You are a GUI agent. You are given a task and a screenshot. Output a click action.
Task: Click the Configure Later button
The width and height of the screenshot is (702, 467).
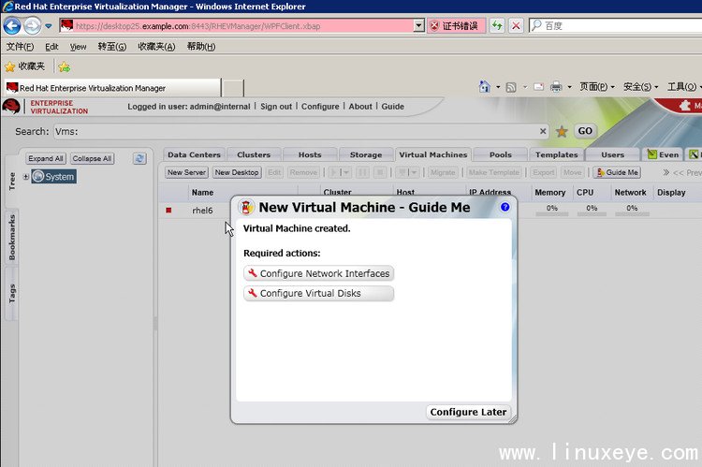pyautogui.click(x=468, y=412)
